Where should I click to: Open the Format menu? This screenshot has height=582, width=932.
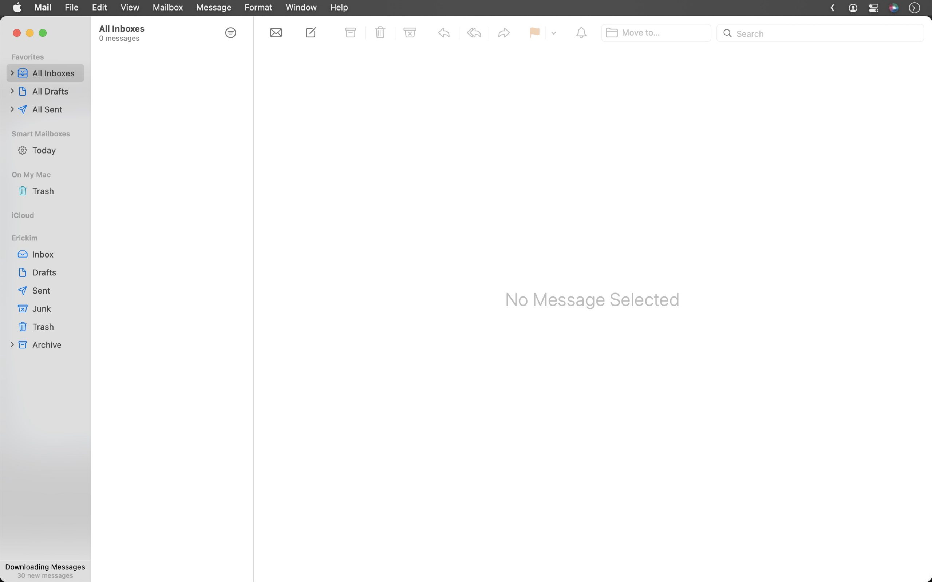tap(258, 7)
